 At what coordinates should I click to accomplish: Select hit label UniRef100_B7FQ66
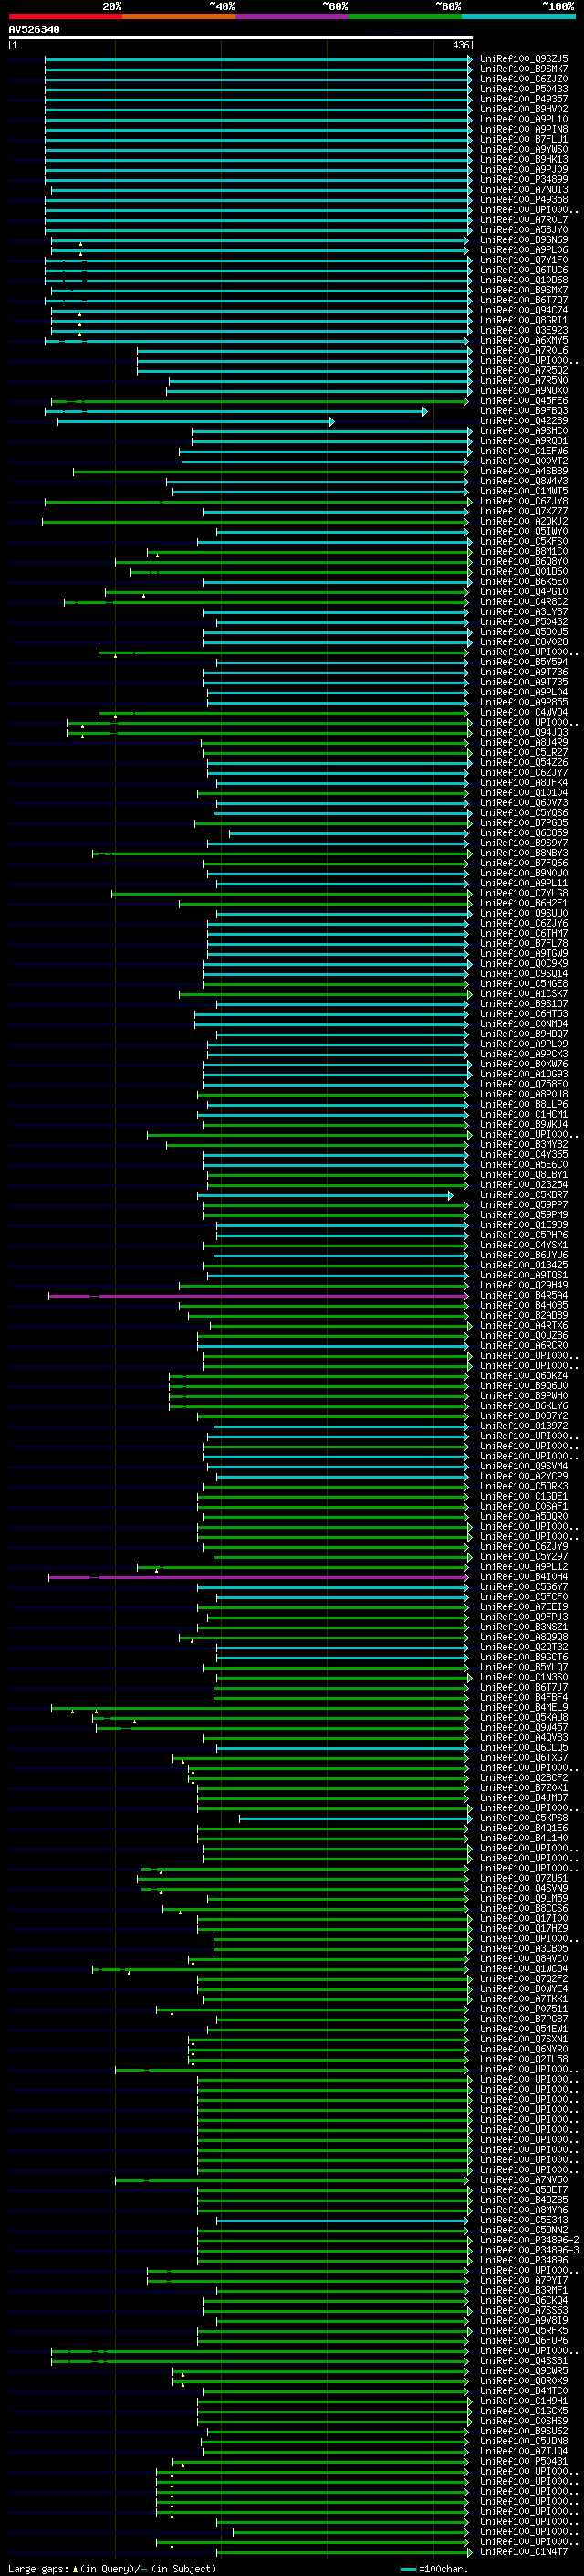pyautogui.click(x=524, y=863)
